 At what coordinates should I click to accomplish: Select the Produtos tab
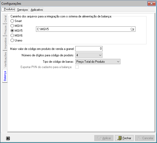click(x=8, y=9)
